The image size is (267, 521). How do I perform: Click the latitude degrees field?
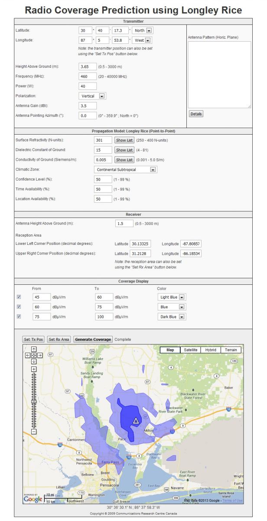86,30
